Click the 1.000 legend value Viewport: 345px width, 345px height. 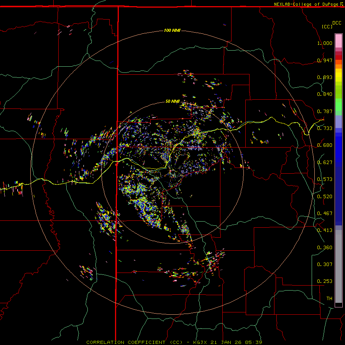tap(325, 43)
